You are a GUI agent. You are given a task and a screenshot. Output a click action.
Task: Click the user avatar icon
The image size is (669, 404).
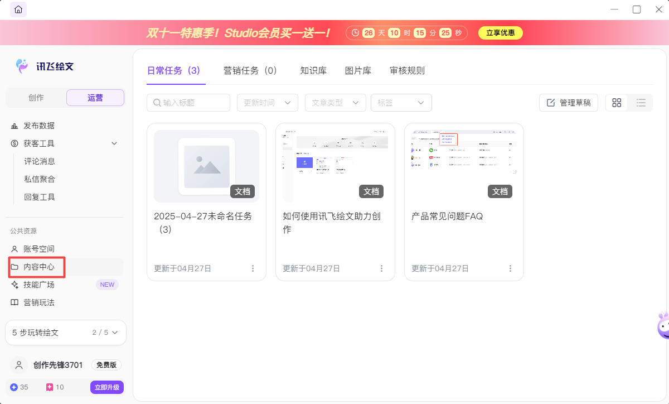(x=19, y=365)
